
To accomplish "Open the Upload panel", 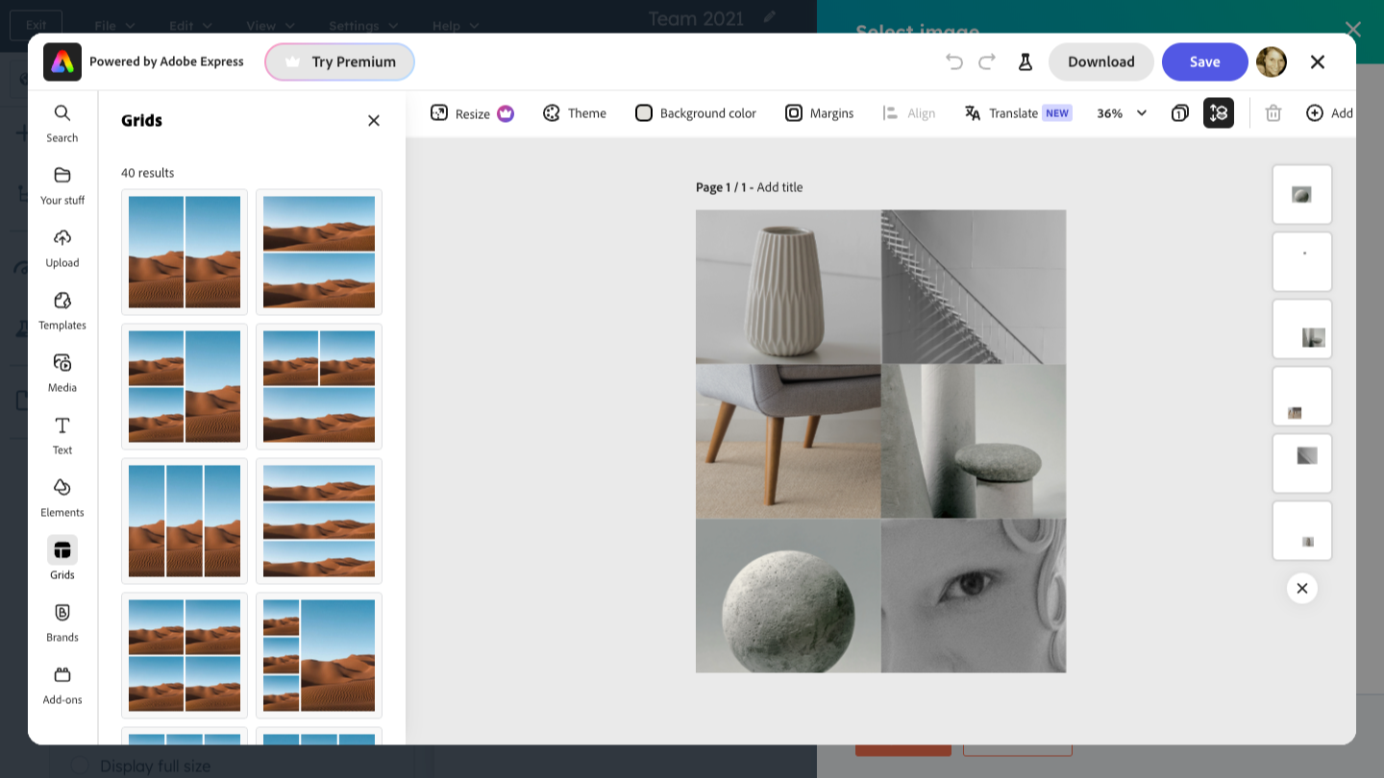I will click(62, 248).
